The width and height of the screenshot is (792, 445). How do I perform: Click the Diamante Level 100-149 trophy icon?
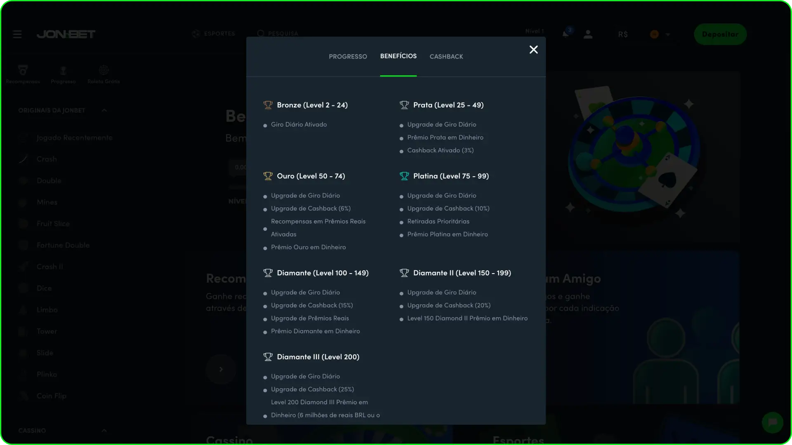pos(268,273)
